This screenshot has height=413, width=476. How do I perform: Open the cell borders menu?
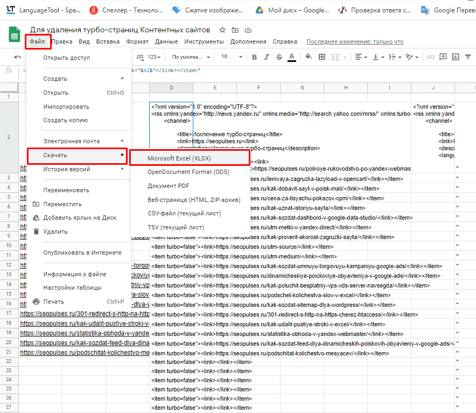click(322, 57)
